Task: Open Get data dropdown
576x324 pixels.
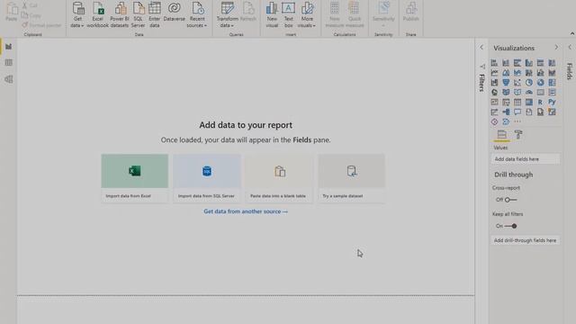Action: [x=77, y=14]
